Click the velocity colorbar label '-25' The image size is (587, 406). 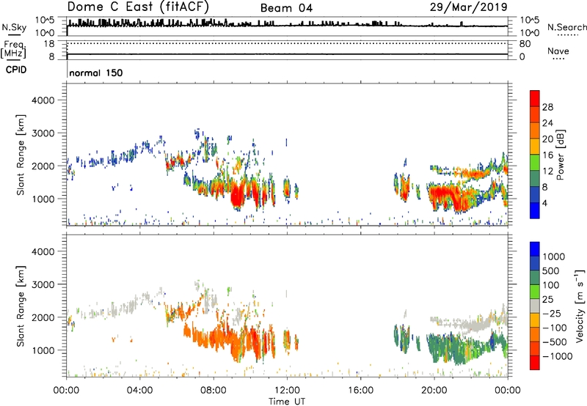point(551,314)
